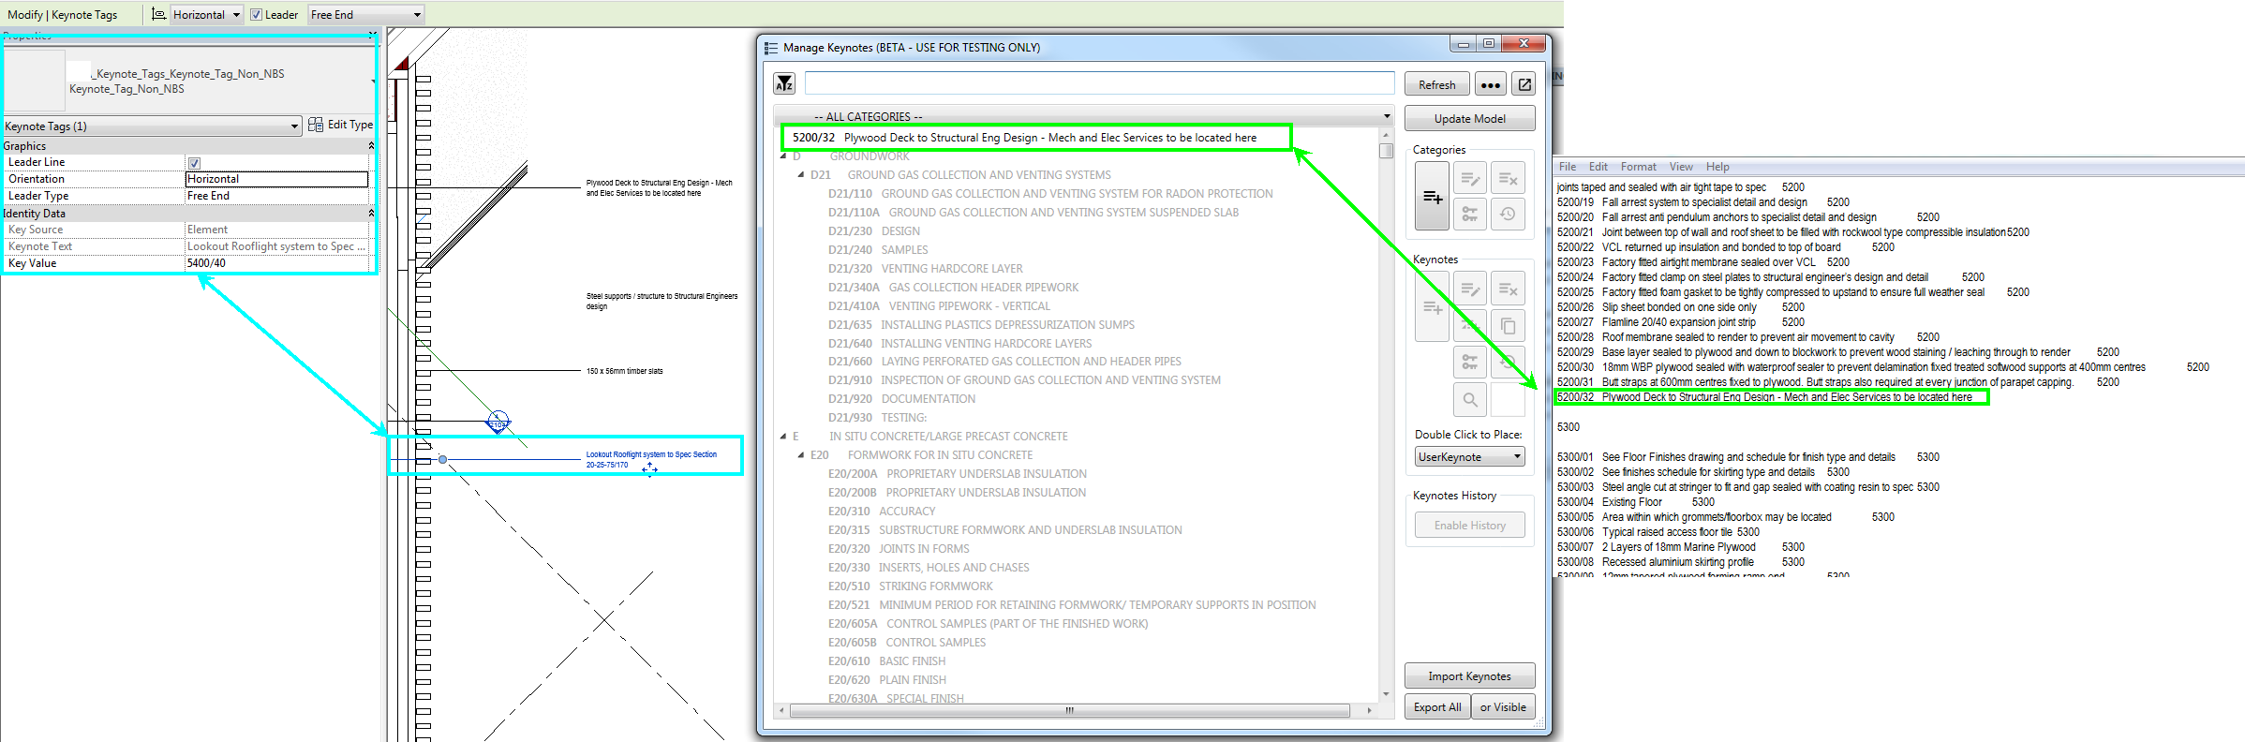Click the Orientation value field in Properties

click(276, 179)
